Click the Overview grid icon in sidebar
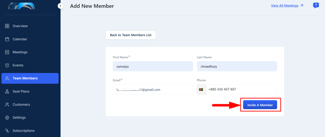325x137 pixels. coord(7,26)
